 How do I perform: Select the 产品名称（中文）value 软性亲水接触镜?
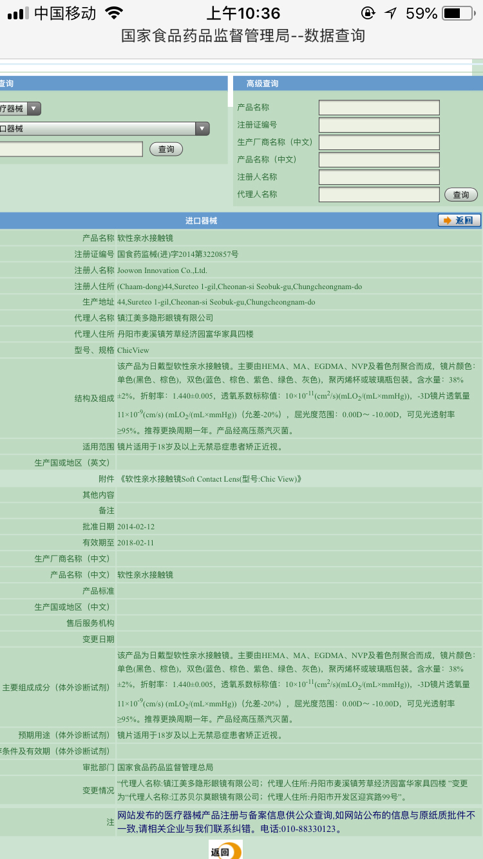[145, 575]
